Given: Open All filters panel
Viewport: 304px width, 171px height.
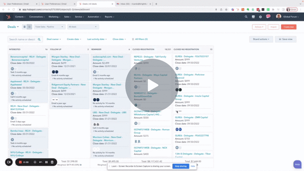Looking at the screenshot, I should [x=140, y=39].
